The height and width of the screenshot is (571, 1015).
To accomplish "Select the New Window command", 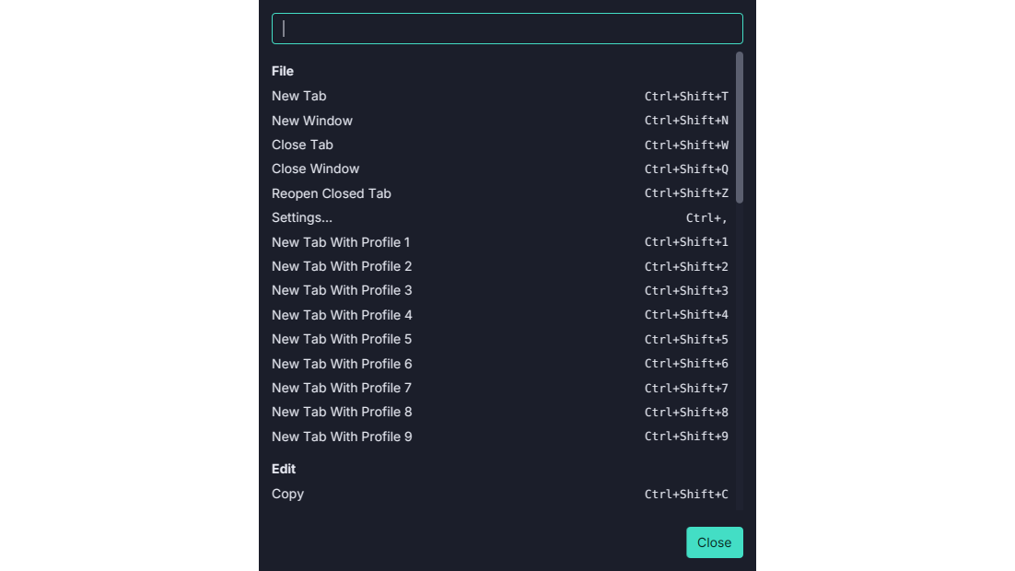I will tap(500, 121).
